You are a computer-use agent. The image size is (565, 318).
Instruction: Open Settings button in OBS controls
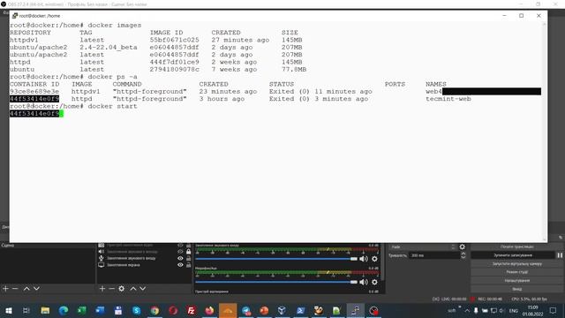(516, 281)
